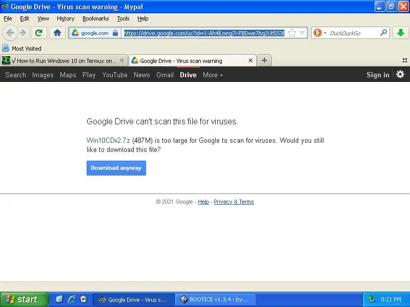
Task: Open the View menu
Action: 43,18
